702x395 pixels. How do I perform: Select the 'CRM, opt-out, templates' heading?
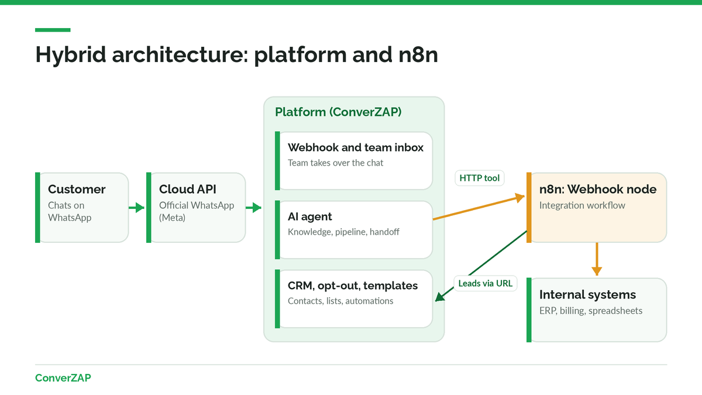353,286
